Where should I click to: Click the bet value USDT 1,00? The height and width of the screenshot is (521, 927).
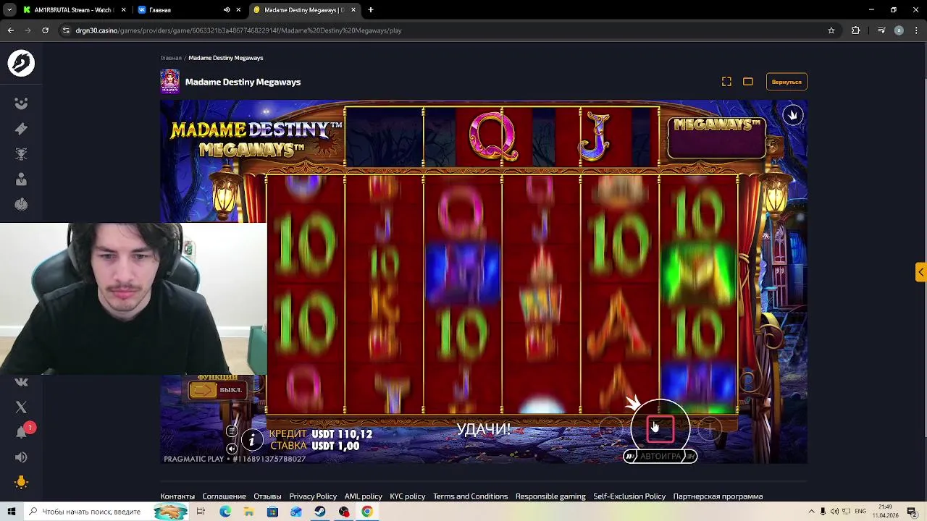pyautogui.click(x=335, y=446)
